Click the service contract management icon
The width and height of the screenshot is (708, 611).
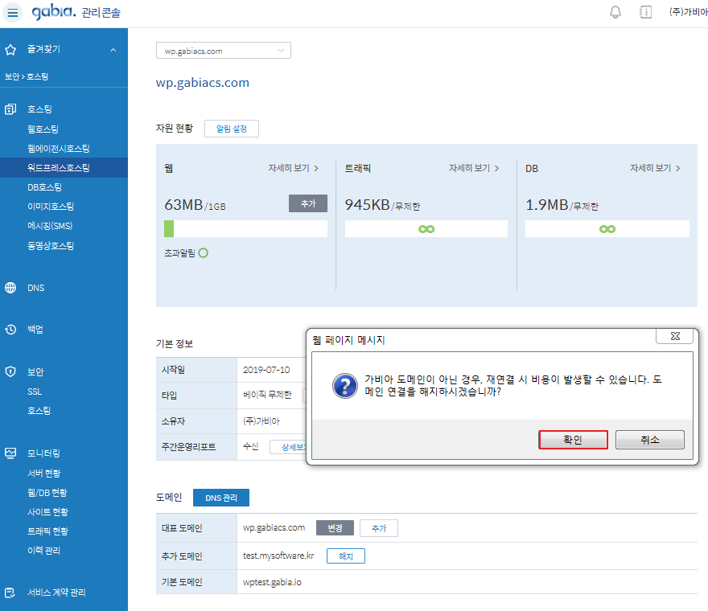click(10, 593)
